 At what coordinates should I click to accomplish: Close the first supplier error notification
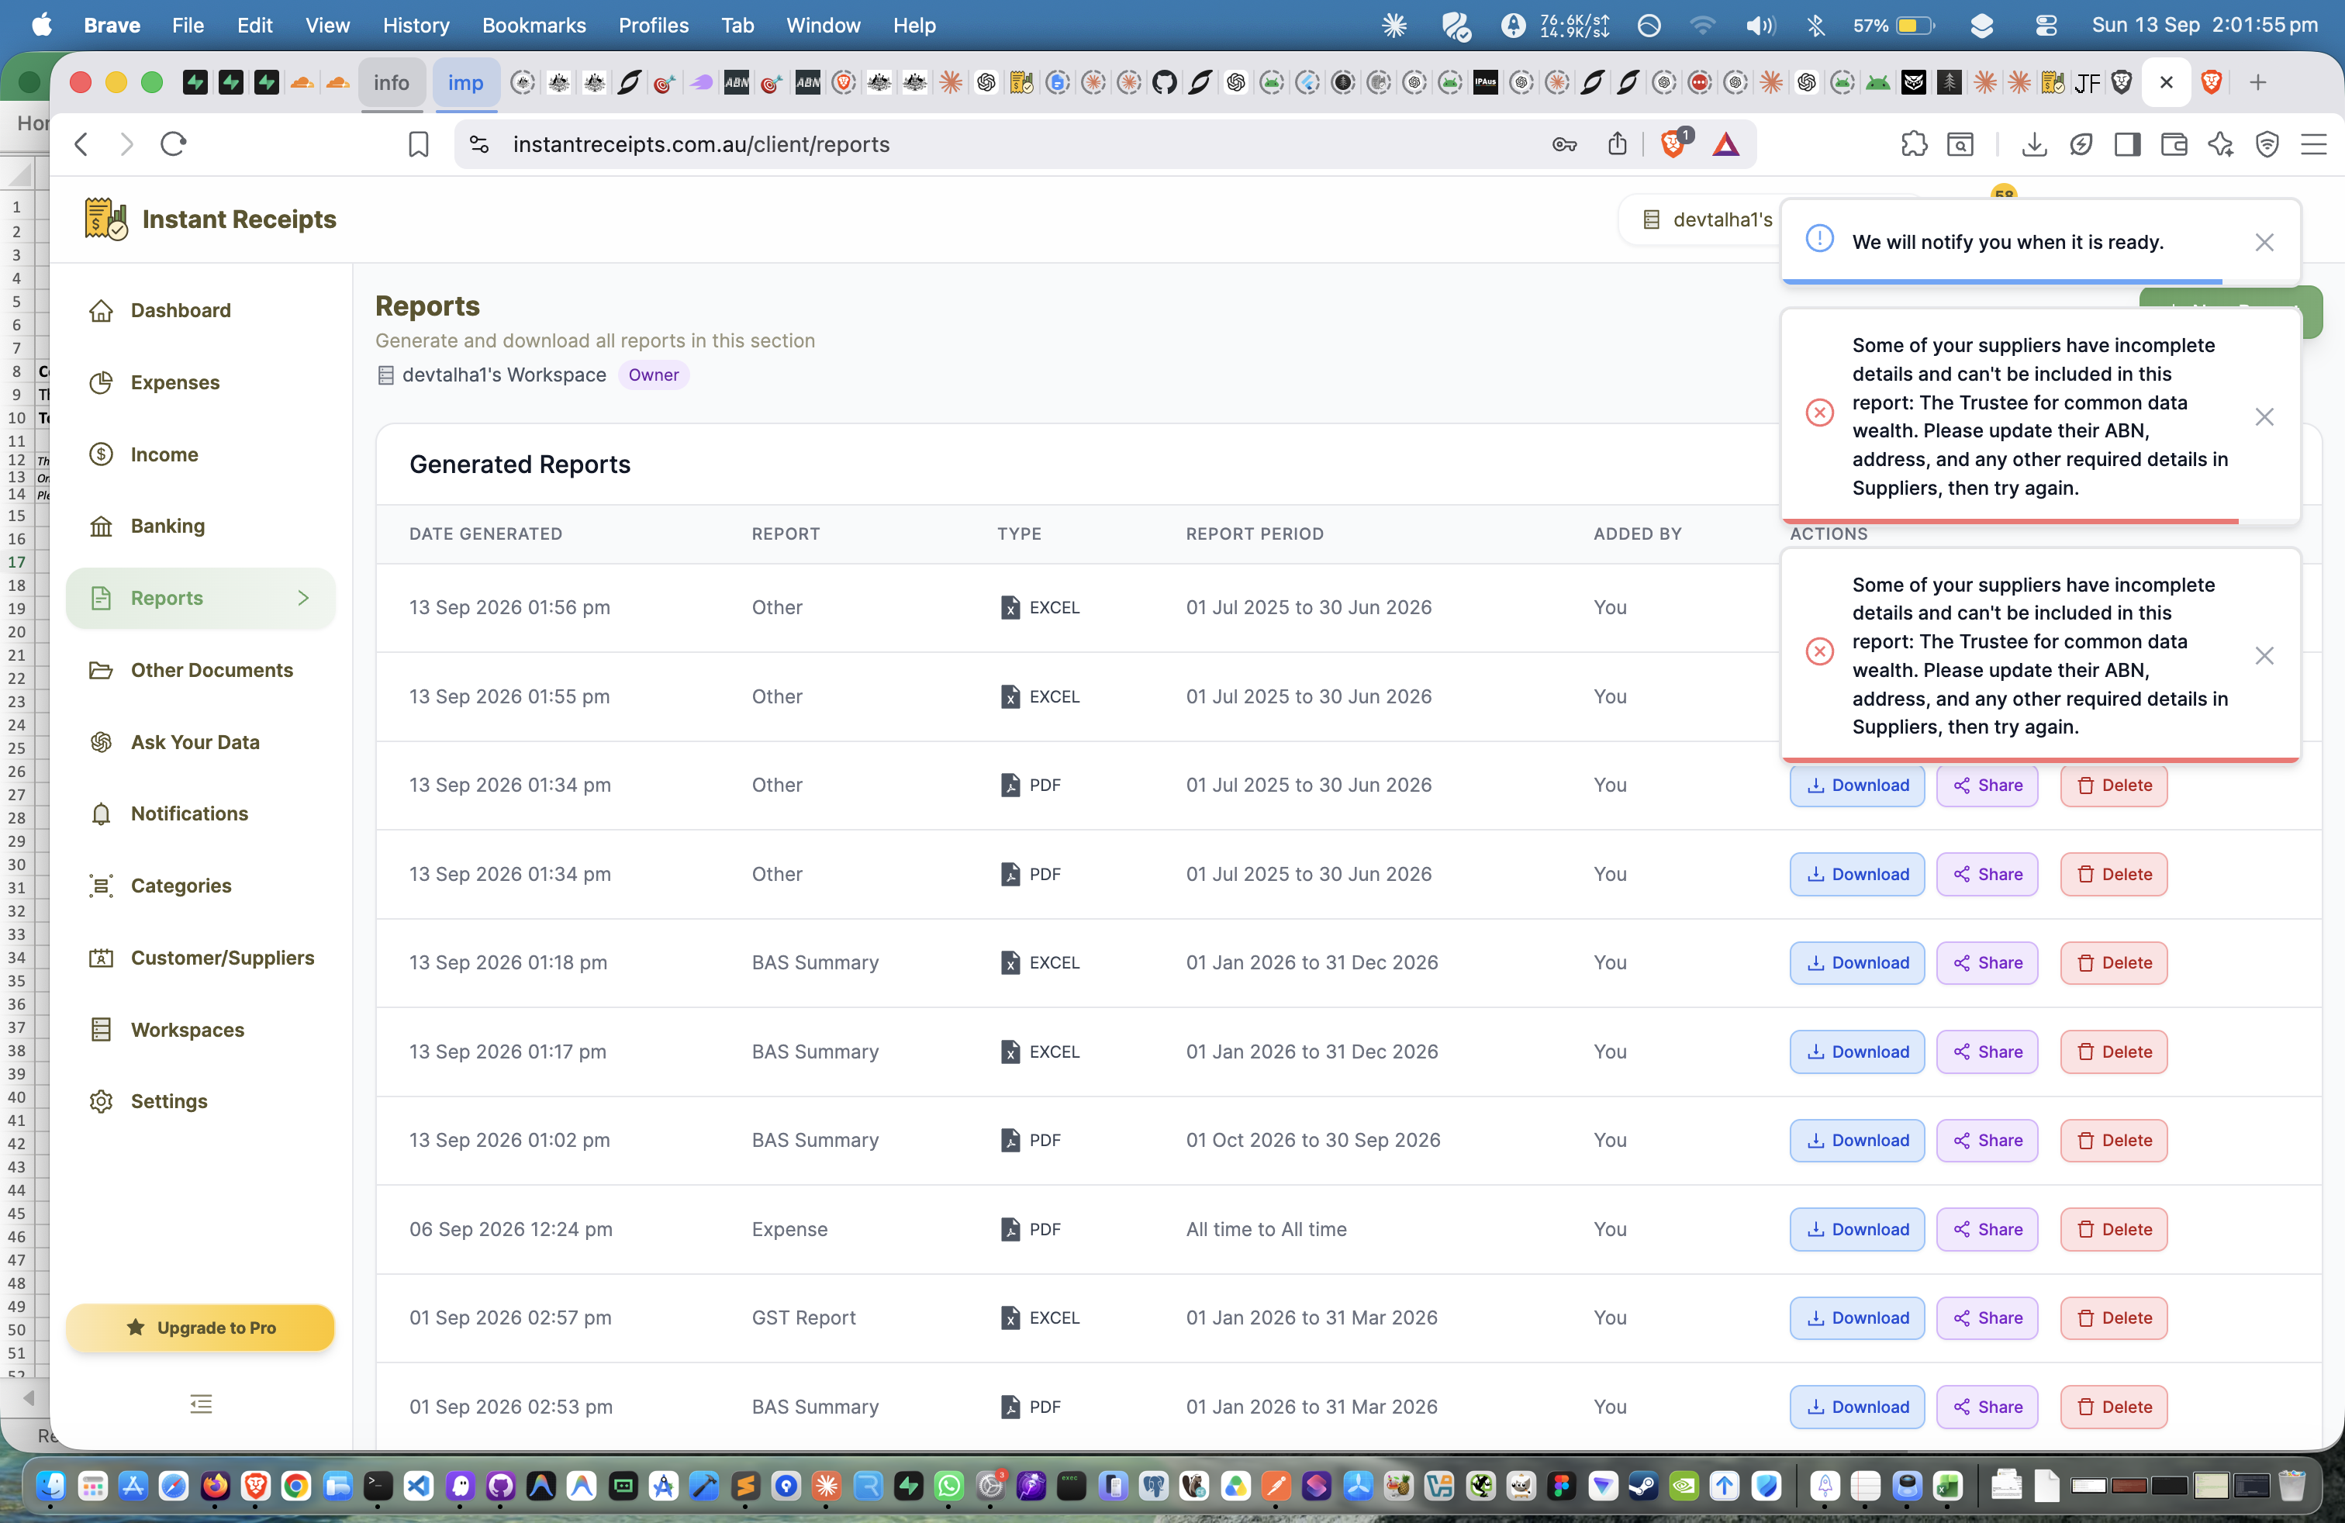point(2264,416)
